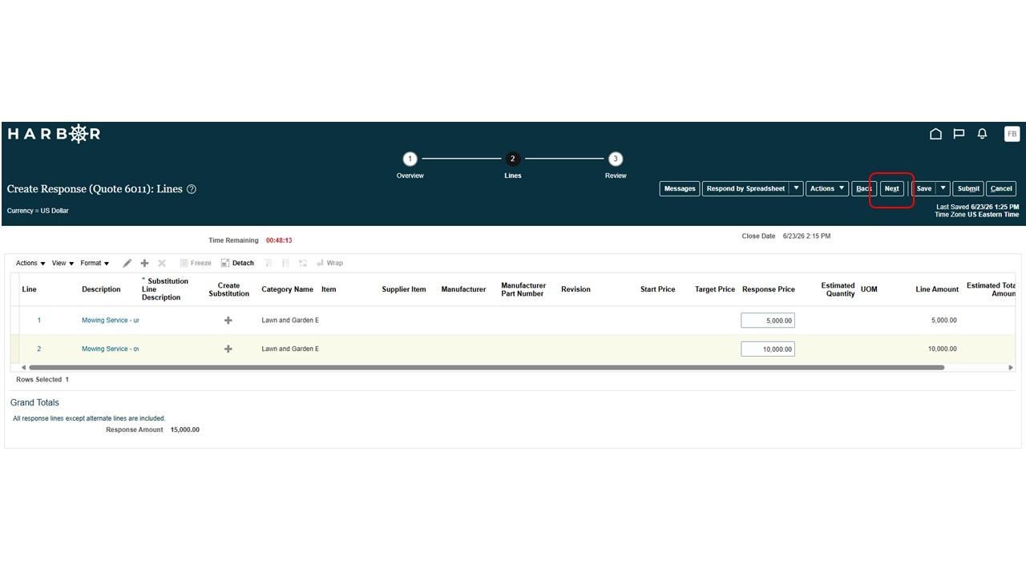1026x577 pixels.
Task: Click the Response Price column header
Action: [x=769, y=289]
